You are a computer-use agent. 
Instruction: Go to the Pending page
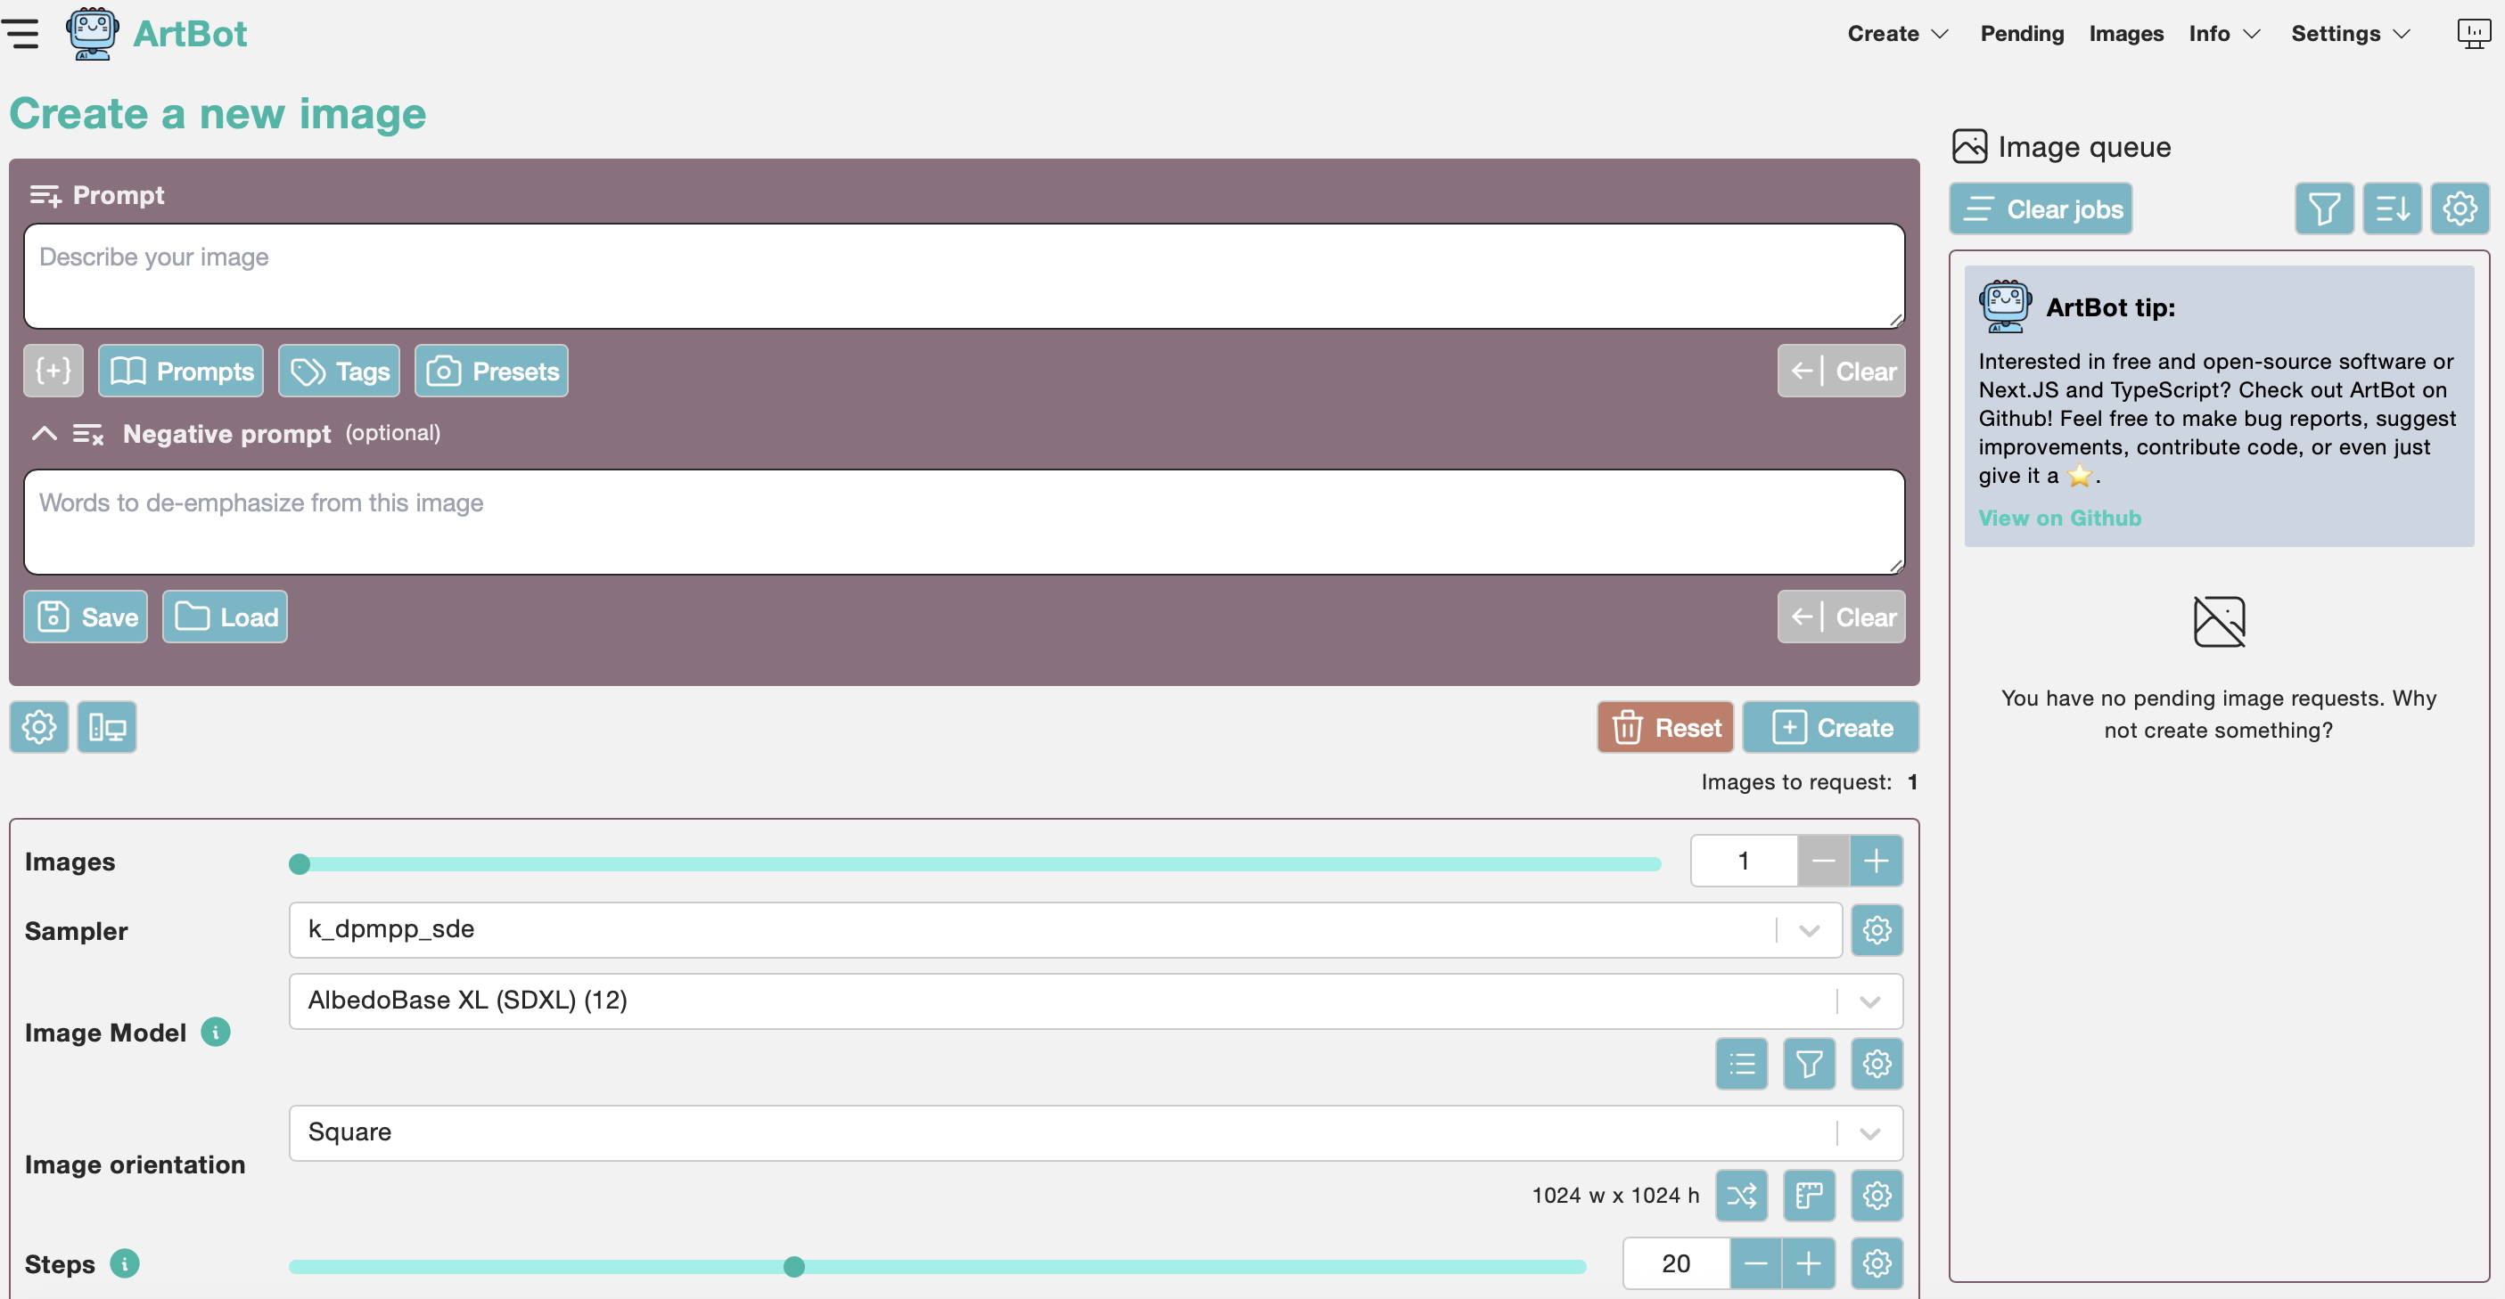tap(2021, 34)
